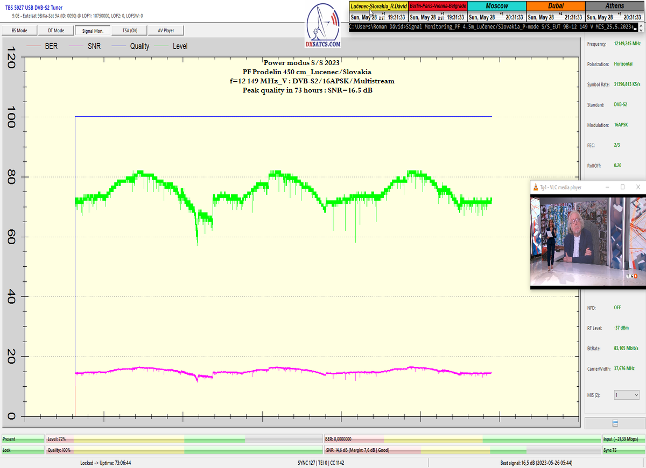Close the Tg4 VLC media player window
The width and height of the screenshot is (646, 468).
coord(638,187)
